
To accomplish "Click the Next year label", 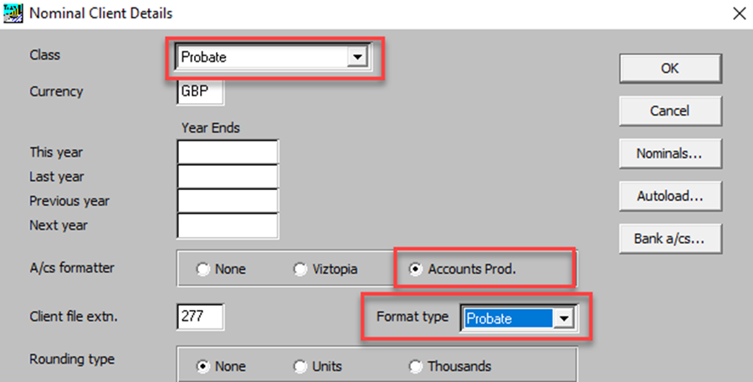I will [59, 225].
